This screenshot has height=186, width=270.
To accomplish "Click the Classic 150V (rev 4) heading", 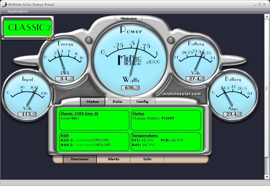I will point(79,114).
